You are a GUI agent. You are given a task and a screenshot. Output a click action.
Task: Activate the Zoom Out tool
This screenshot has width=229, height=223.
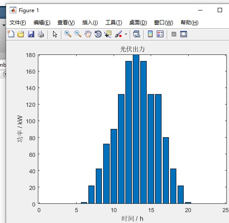tap(78, 34)
